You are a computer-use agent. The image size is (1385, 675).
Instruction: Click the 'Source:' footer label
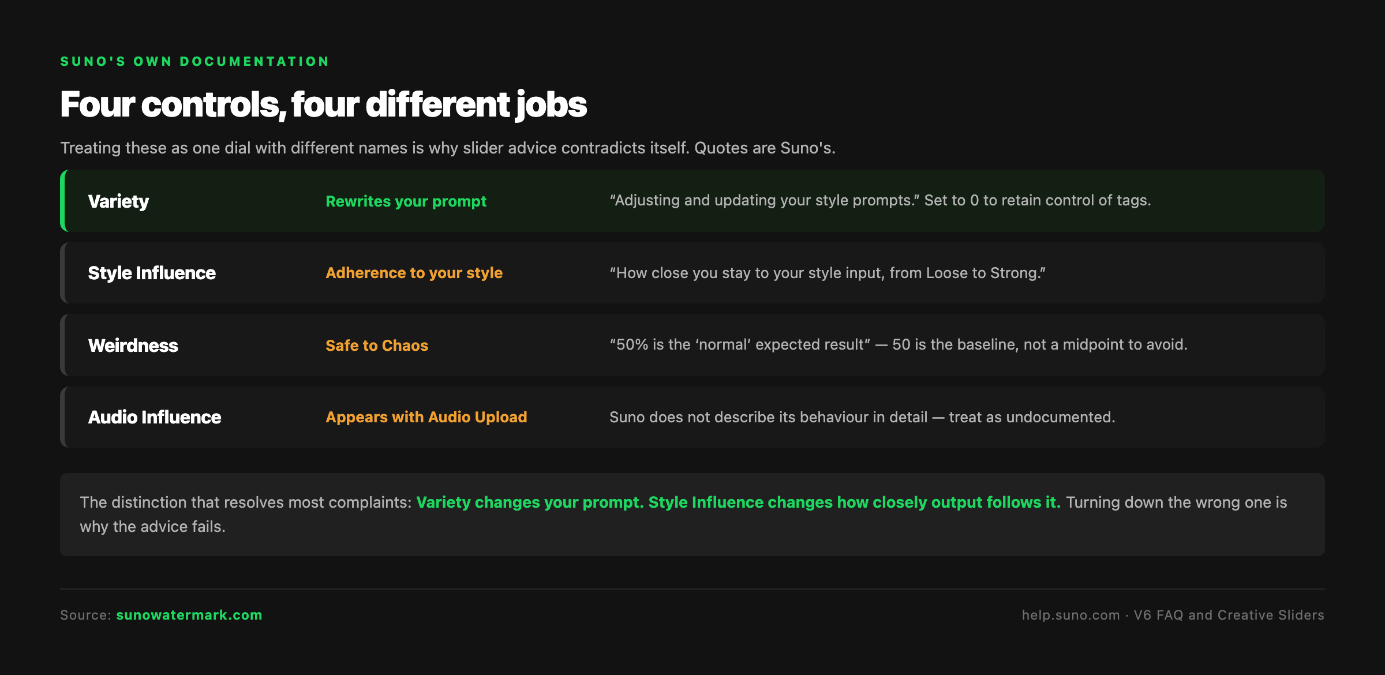pyautogui.click(x=85, y=615)
